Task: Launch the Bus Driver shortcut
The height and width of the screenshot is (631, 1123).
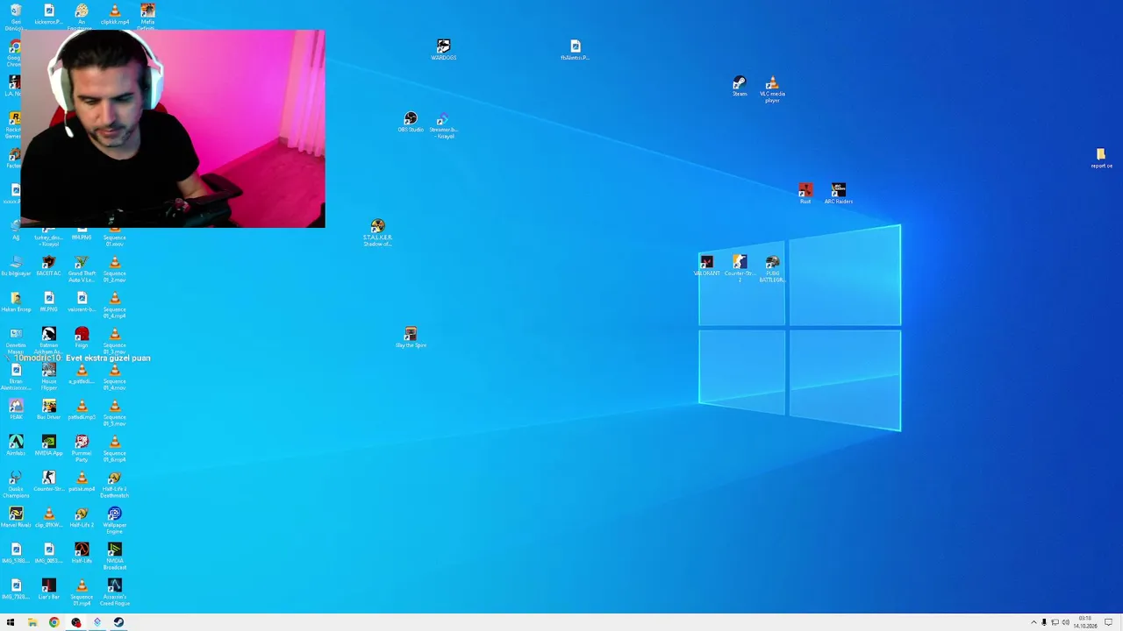Action: (x=49, y=409)
